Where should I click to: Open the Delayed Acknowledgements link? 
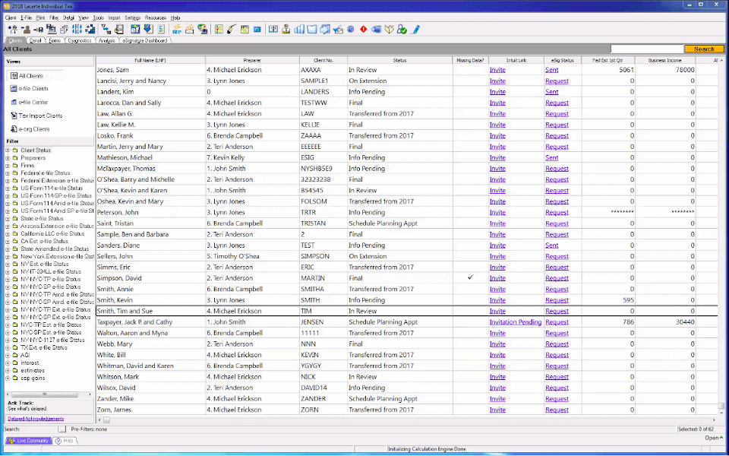point(36,419)
